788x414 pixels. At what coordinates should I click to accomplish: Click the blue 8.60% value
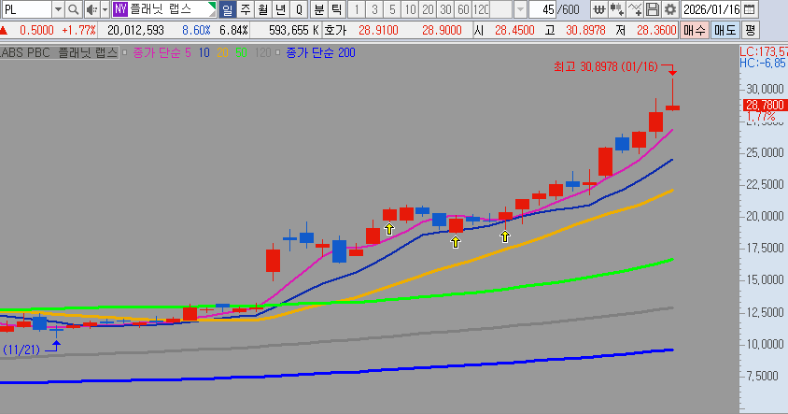coord(196,30)
